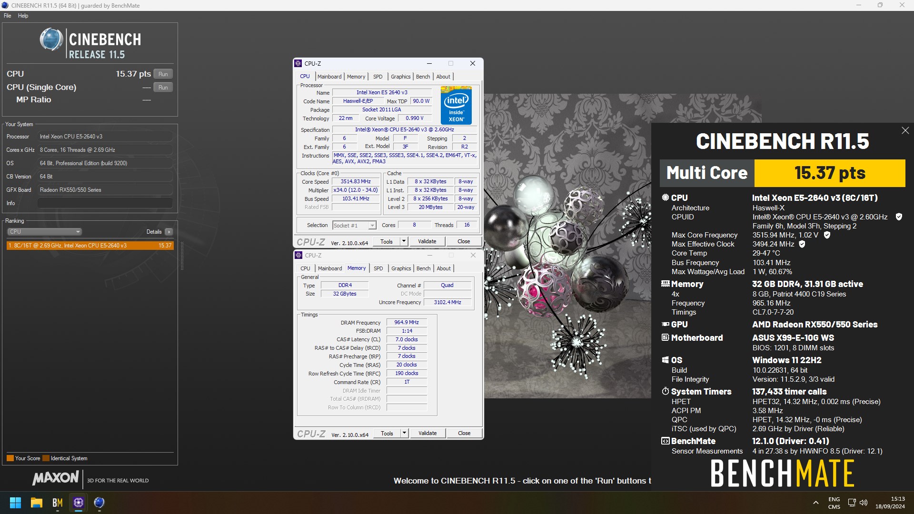Click the BenchMate OS Windows icon

click(x=665, y=360)
